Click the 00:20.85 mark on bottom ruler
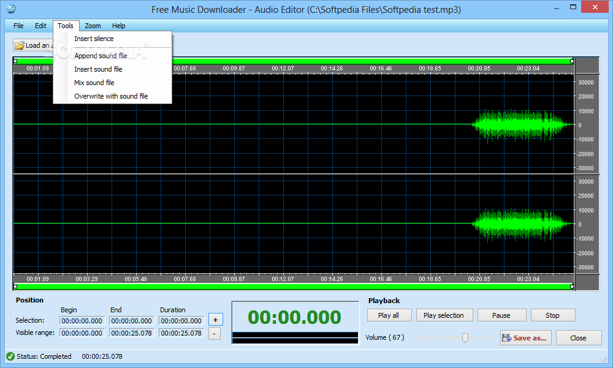The width and height of the screenshot is (613, 368). [479, 279]
